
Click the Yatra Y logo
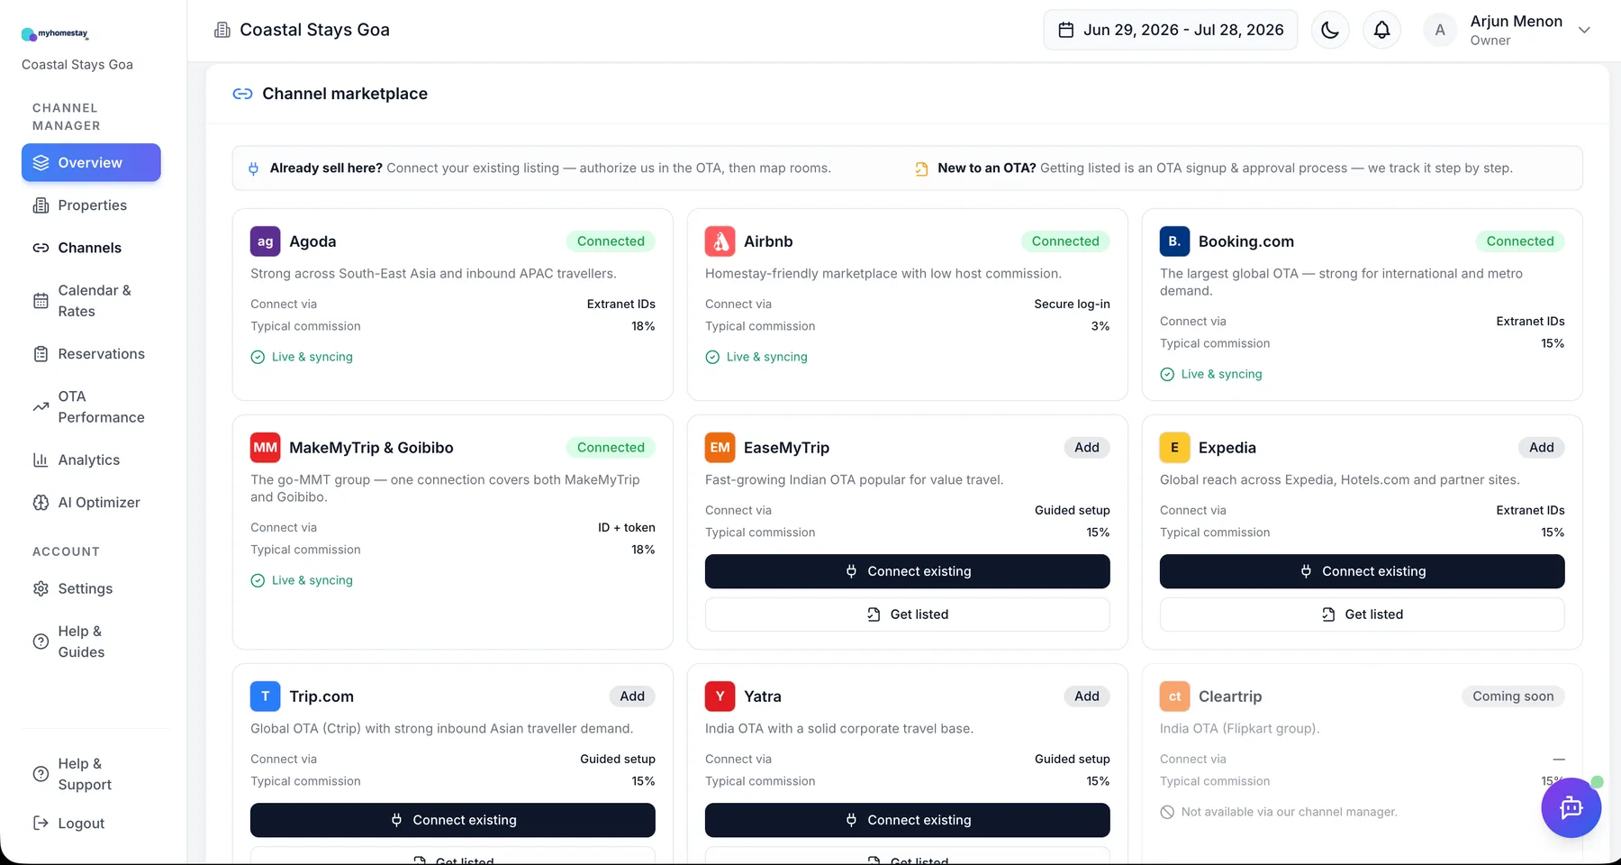(x=720, y=697)
